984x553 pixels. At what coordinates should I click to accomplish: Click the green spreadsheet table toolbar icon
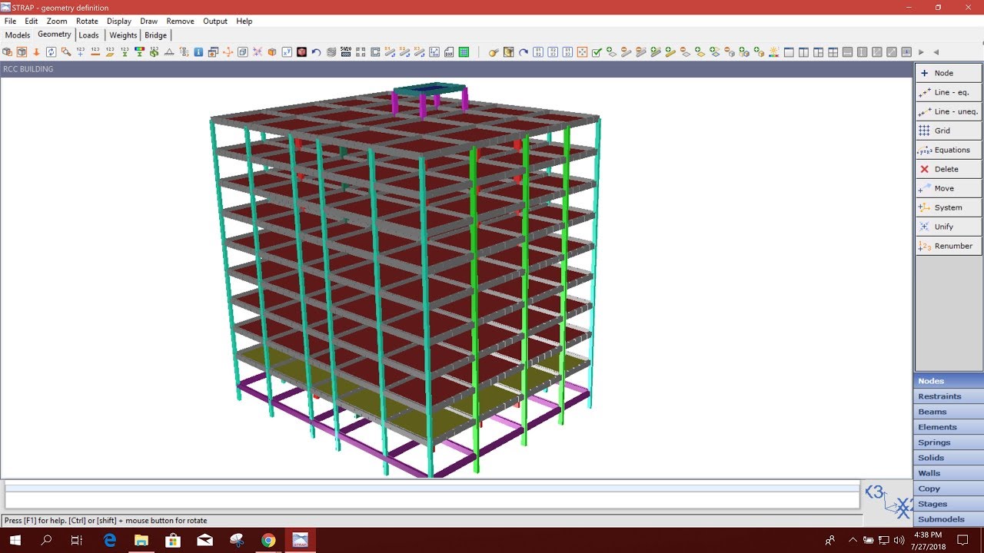pos(464,51)
